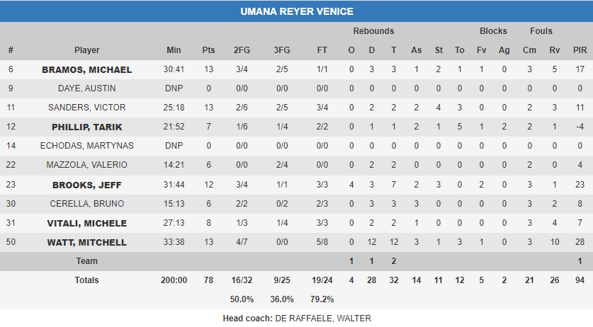Click the Rebounds group header
Screen dimensions: 593x327
coord(373,31)
